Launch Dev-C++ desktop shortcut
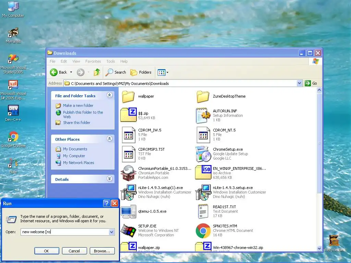Image resolution: width=351 pixels, height=263 pixels. [13, 113]
